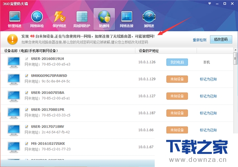Image resolution: width=238 pixels, height=167 pixels.
Task: Open the 局域网防护 brick wall icon
Action: (x=82, y=19)
